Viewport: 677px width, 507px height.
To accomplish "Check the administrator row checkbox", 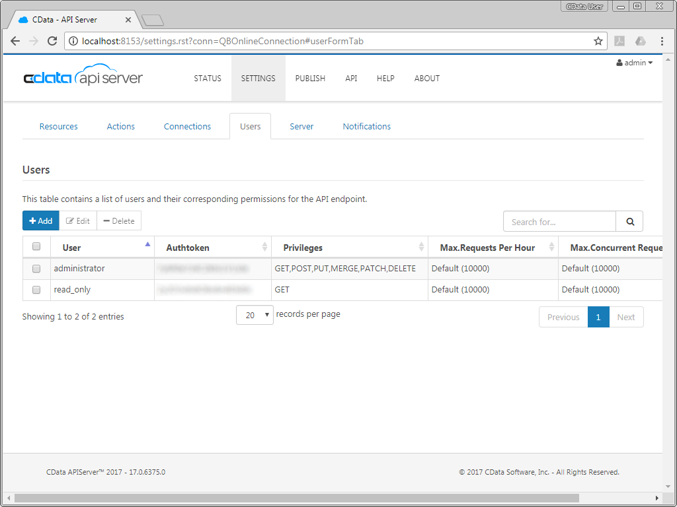I will pyautogui.click(x=36, y=269).
